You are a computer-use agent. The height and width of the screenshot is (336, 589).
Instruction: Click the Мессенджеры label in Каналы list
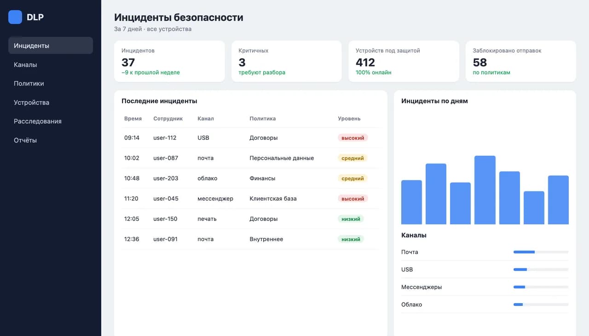[422, 287]
